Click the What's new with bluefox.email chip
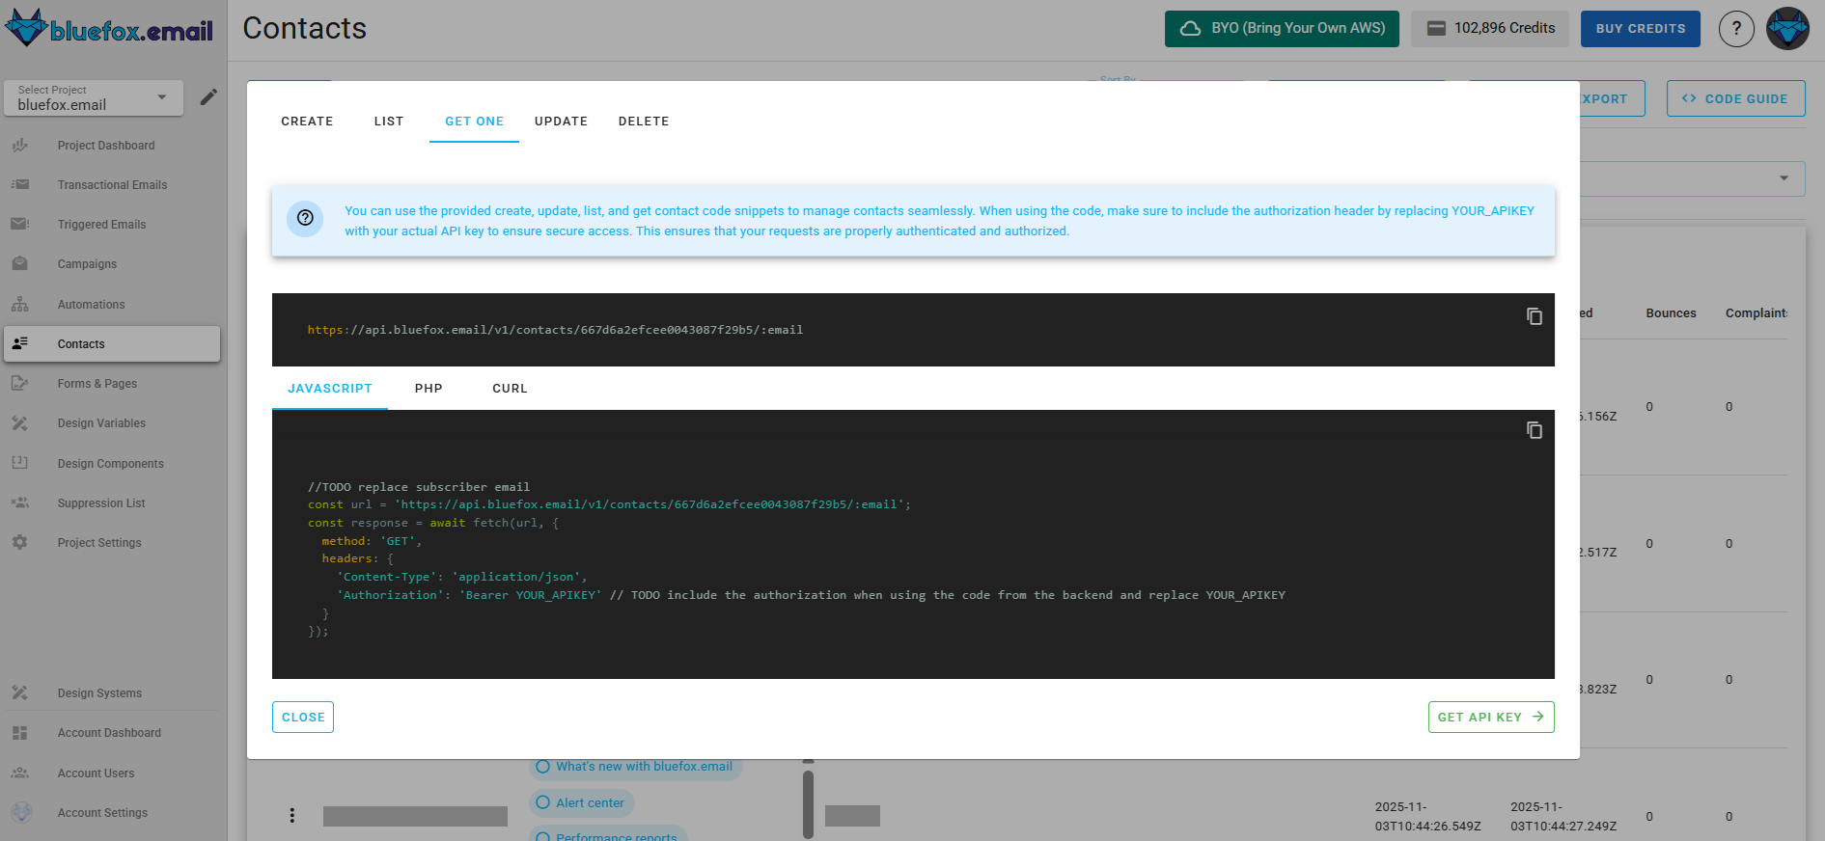This screenshot has height=841, width=1825. pyautogui.click(x=635, y=767)
